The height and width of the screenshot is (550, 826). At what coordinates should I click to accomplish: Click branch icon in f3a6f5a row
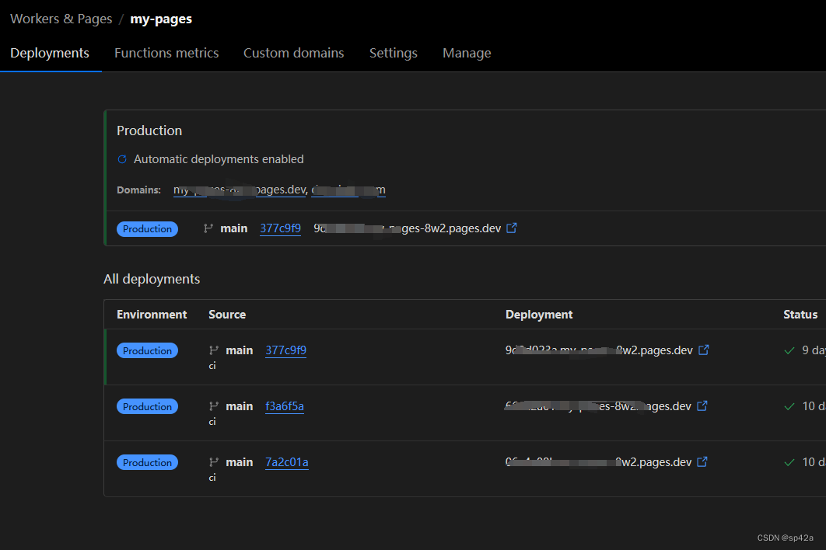214,406
